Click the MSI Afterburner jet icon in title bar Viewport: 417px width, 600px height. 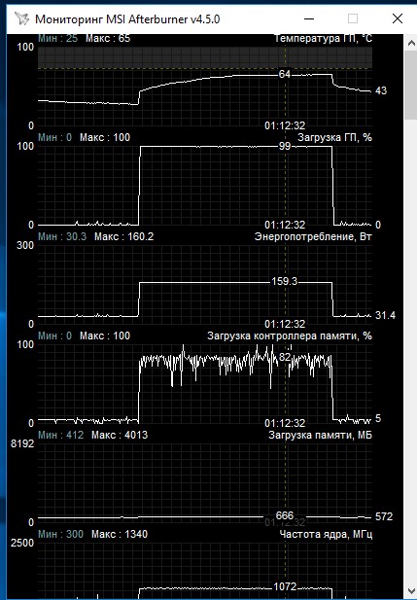point(21,18)
